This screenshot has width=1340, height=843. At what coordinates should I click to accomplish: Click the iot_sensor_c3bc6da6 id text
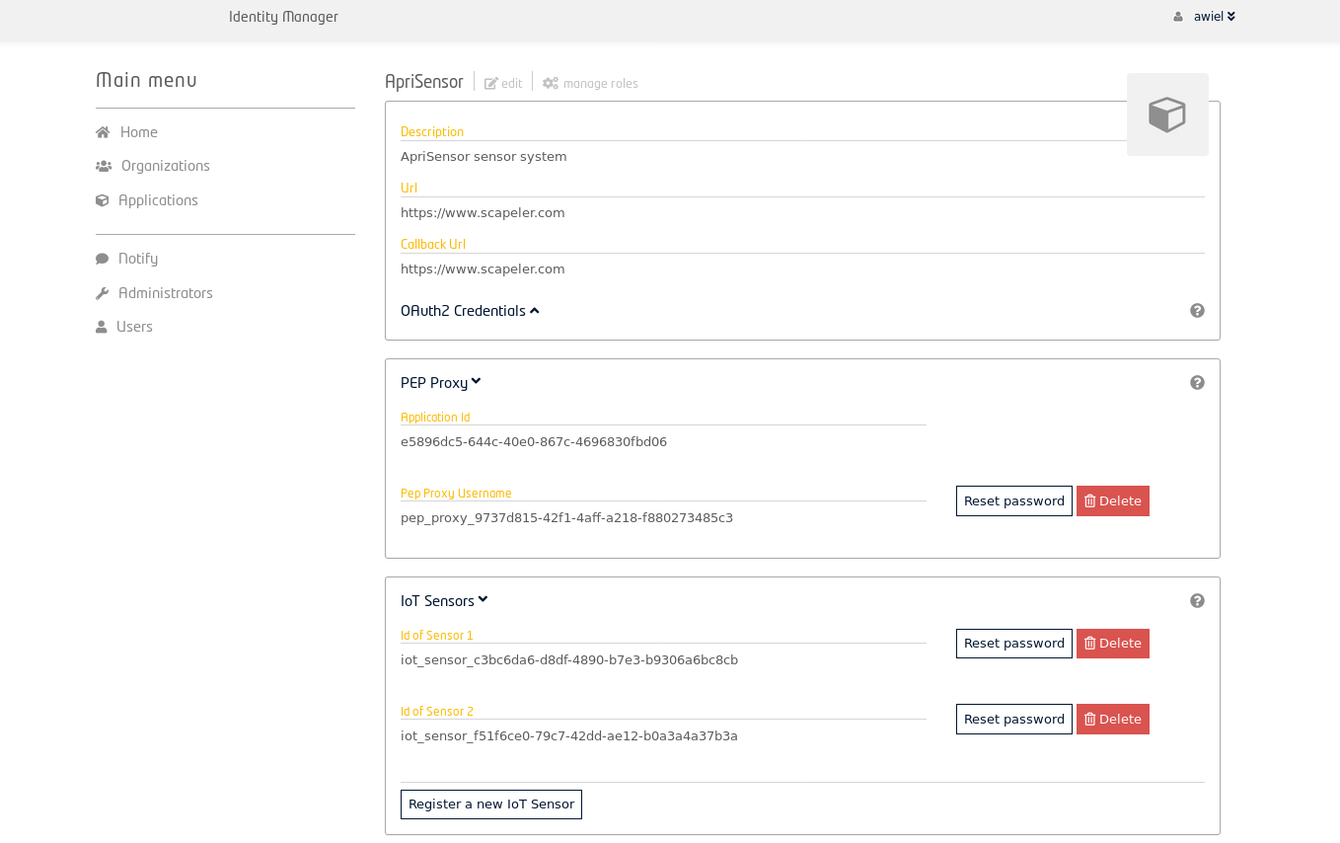click(x=569, y=660)
